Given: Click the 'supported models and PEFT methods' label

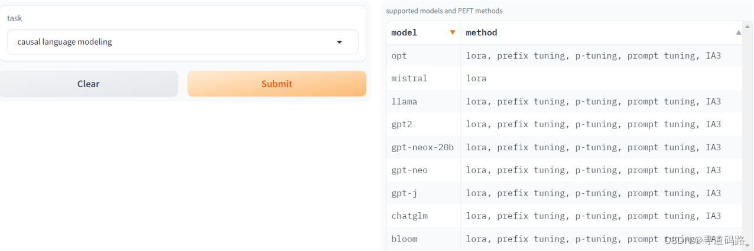Looking at the screenshot, I should click(444, 11).
